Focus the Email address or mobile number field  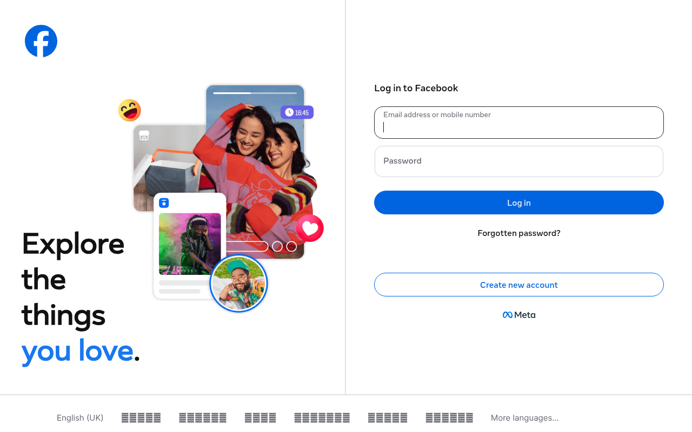tap(519, 123)
